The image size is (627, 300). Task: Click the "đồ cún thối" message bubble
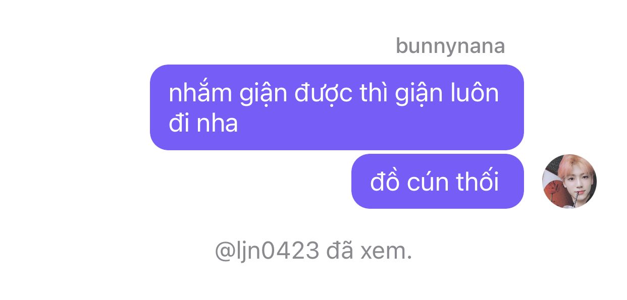click(x=438, y=181)
